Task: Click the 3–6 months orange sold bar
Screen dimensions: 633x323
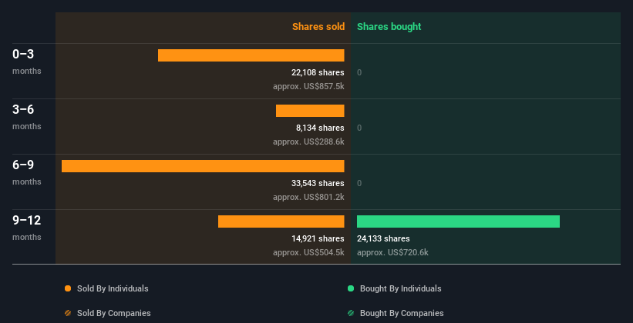Action: 310,111
